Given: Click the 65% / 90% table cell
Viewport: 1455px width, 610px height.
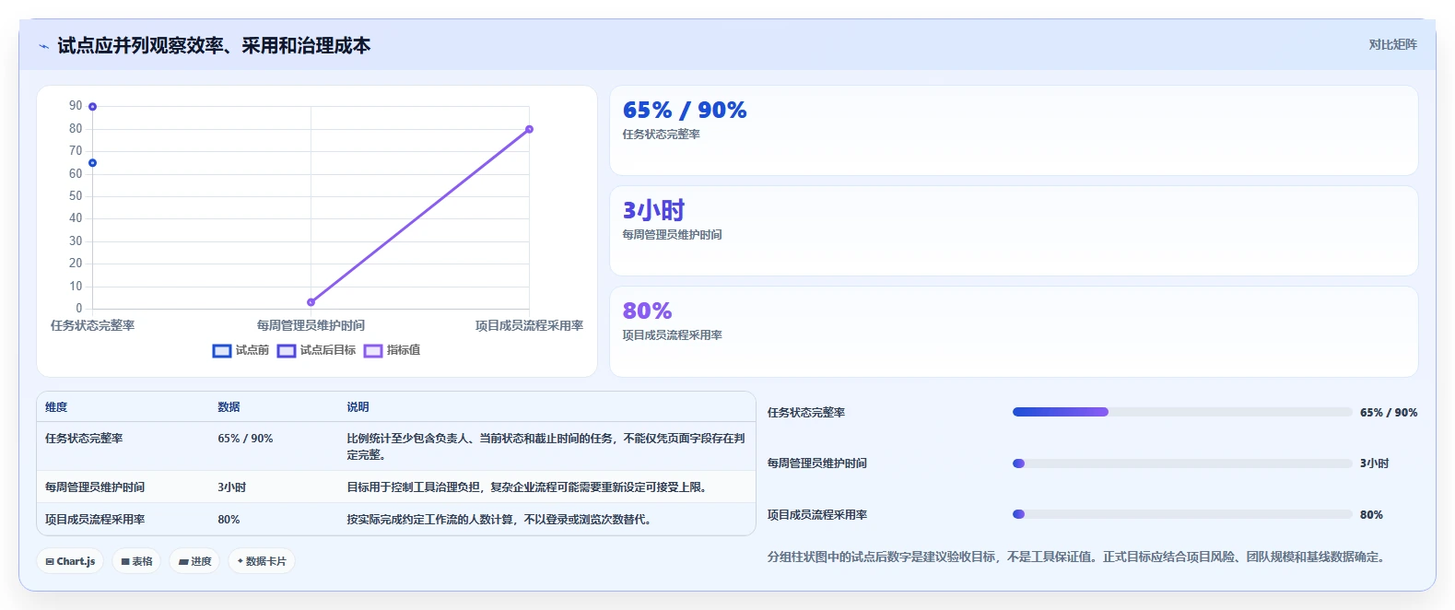Looking at the screenshot, I should pyautogui.click(x=245, y=439).
